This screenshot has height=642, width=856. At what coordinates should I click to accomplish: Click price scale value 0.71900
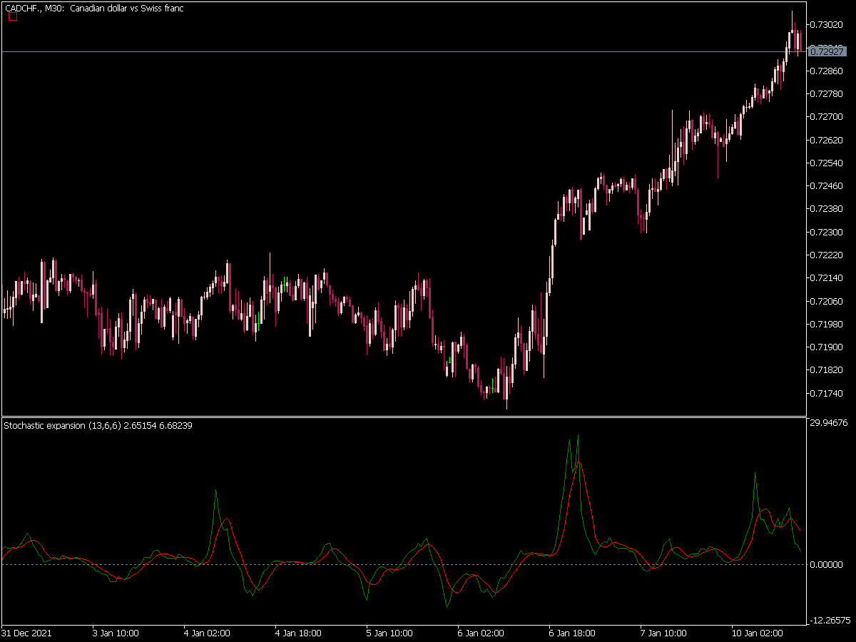click(x=827, y=347)
